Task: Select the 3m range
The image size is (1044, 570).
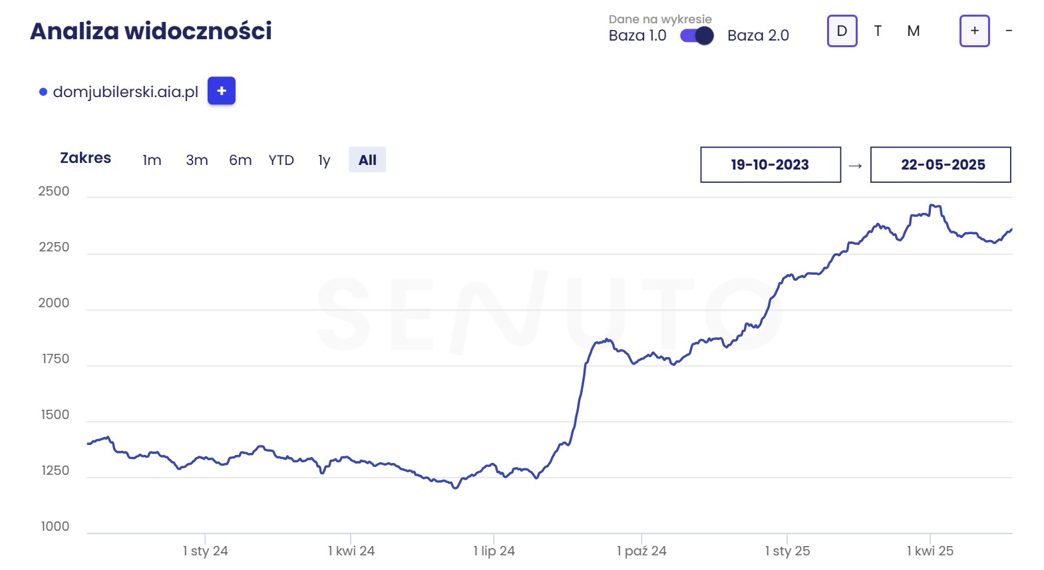Action: click(197, 160)
